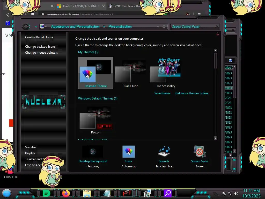This screenshot has height=199, width=265.
Task: Open the Start orb on taskbar
Action: coord(6,193)
